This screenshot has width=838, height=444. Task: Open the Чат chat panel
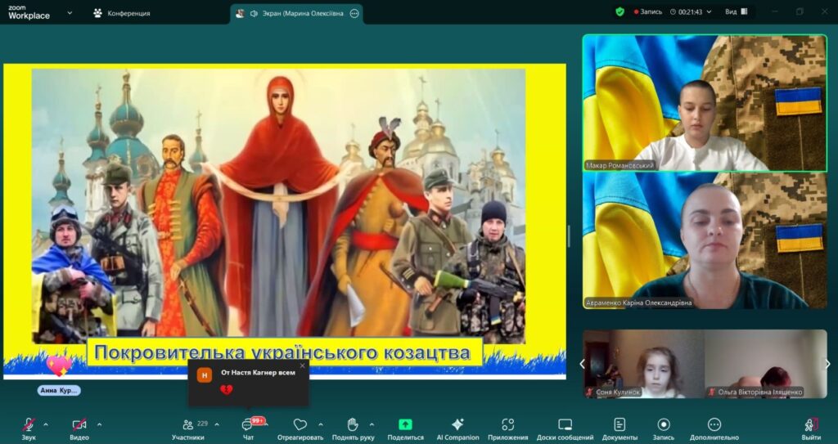coord(248,427)
